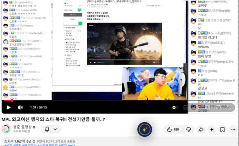Open the 봉준 풀영상 channel name link
239x146 pixels.
(22, 127)
